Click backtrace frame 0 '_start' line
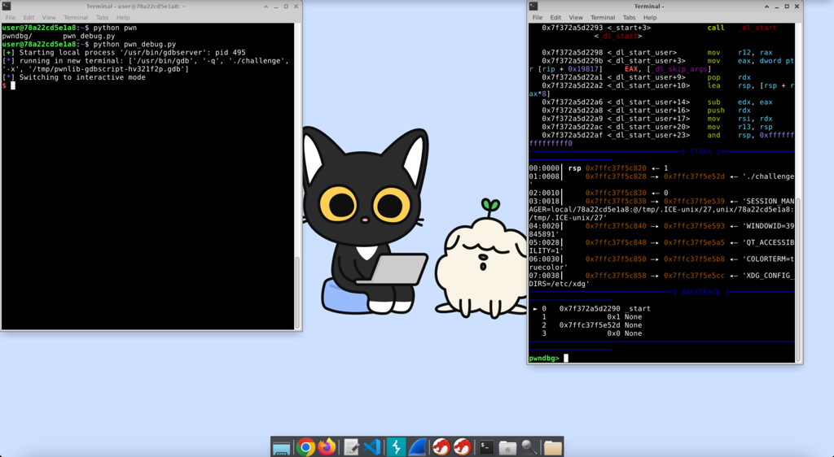The image size is (834, 457). pyautogui.click(x=591, y=309)
